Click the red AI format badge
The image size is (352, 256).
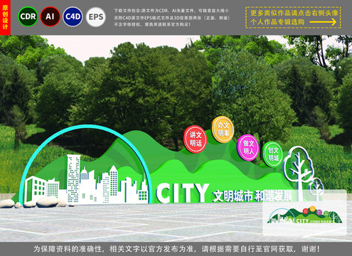point(50,16)
